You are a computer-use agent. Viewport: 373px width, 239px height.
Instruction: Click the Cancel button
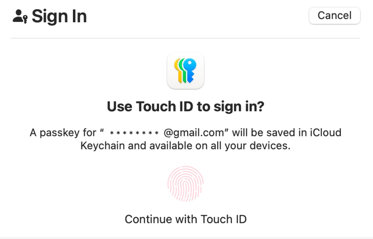coord(335,16)
